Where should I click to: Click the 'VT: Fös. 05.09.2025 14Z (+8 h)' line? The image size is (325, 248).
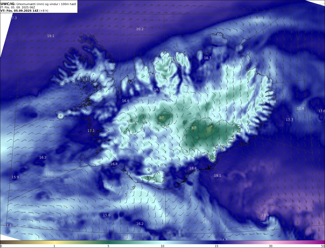(24, 11)
